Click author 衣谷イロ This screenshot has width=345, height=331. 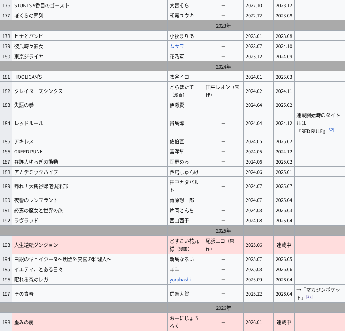179,77
